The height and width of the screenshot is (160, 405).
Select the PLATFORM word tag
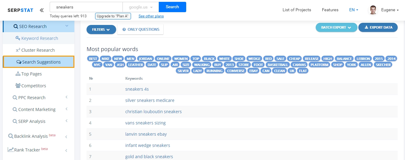pos(319,65)
